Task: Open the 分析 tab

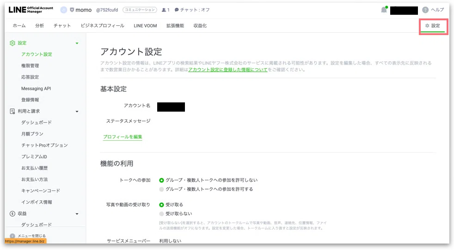Action: [40, 26]
